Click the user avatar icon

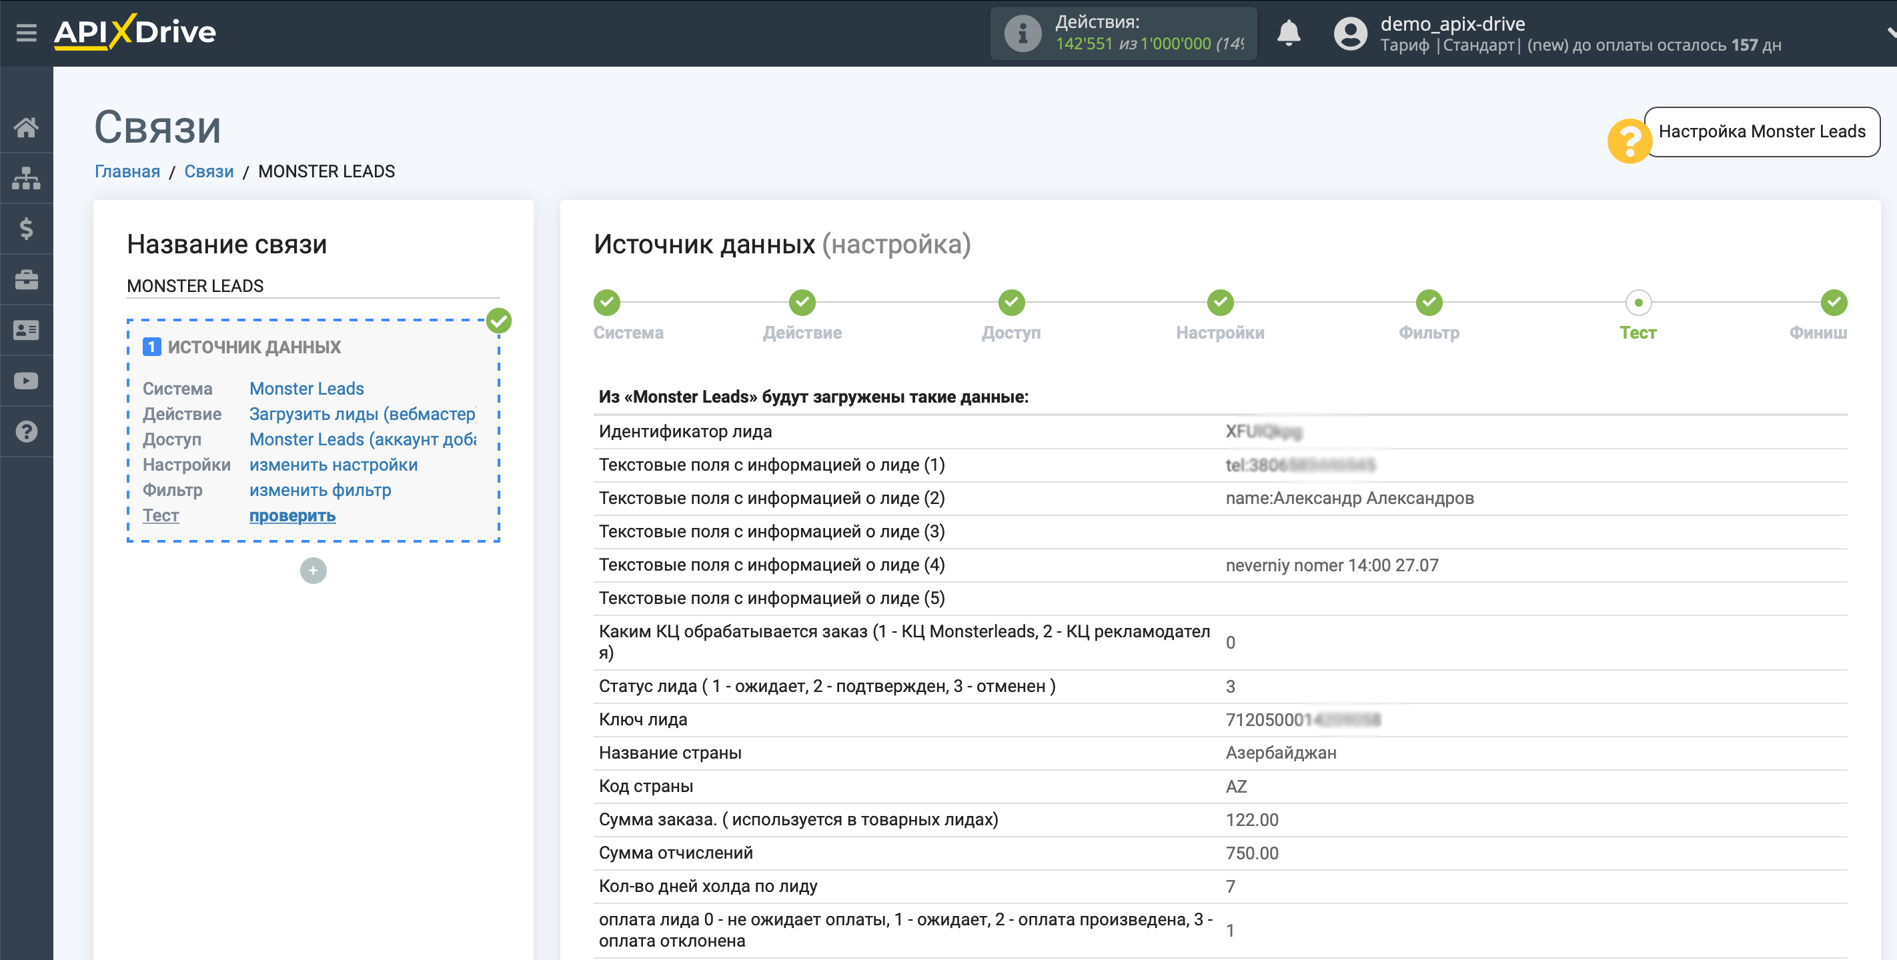click(x=1350, y=34)
